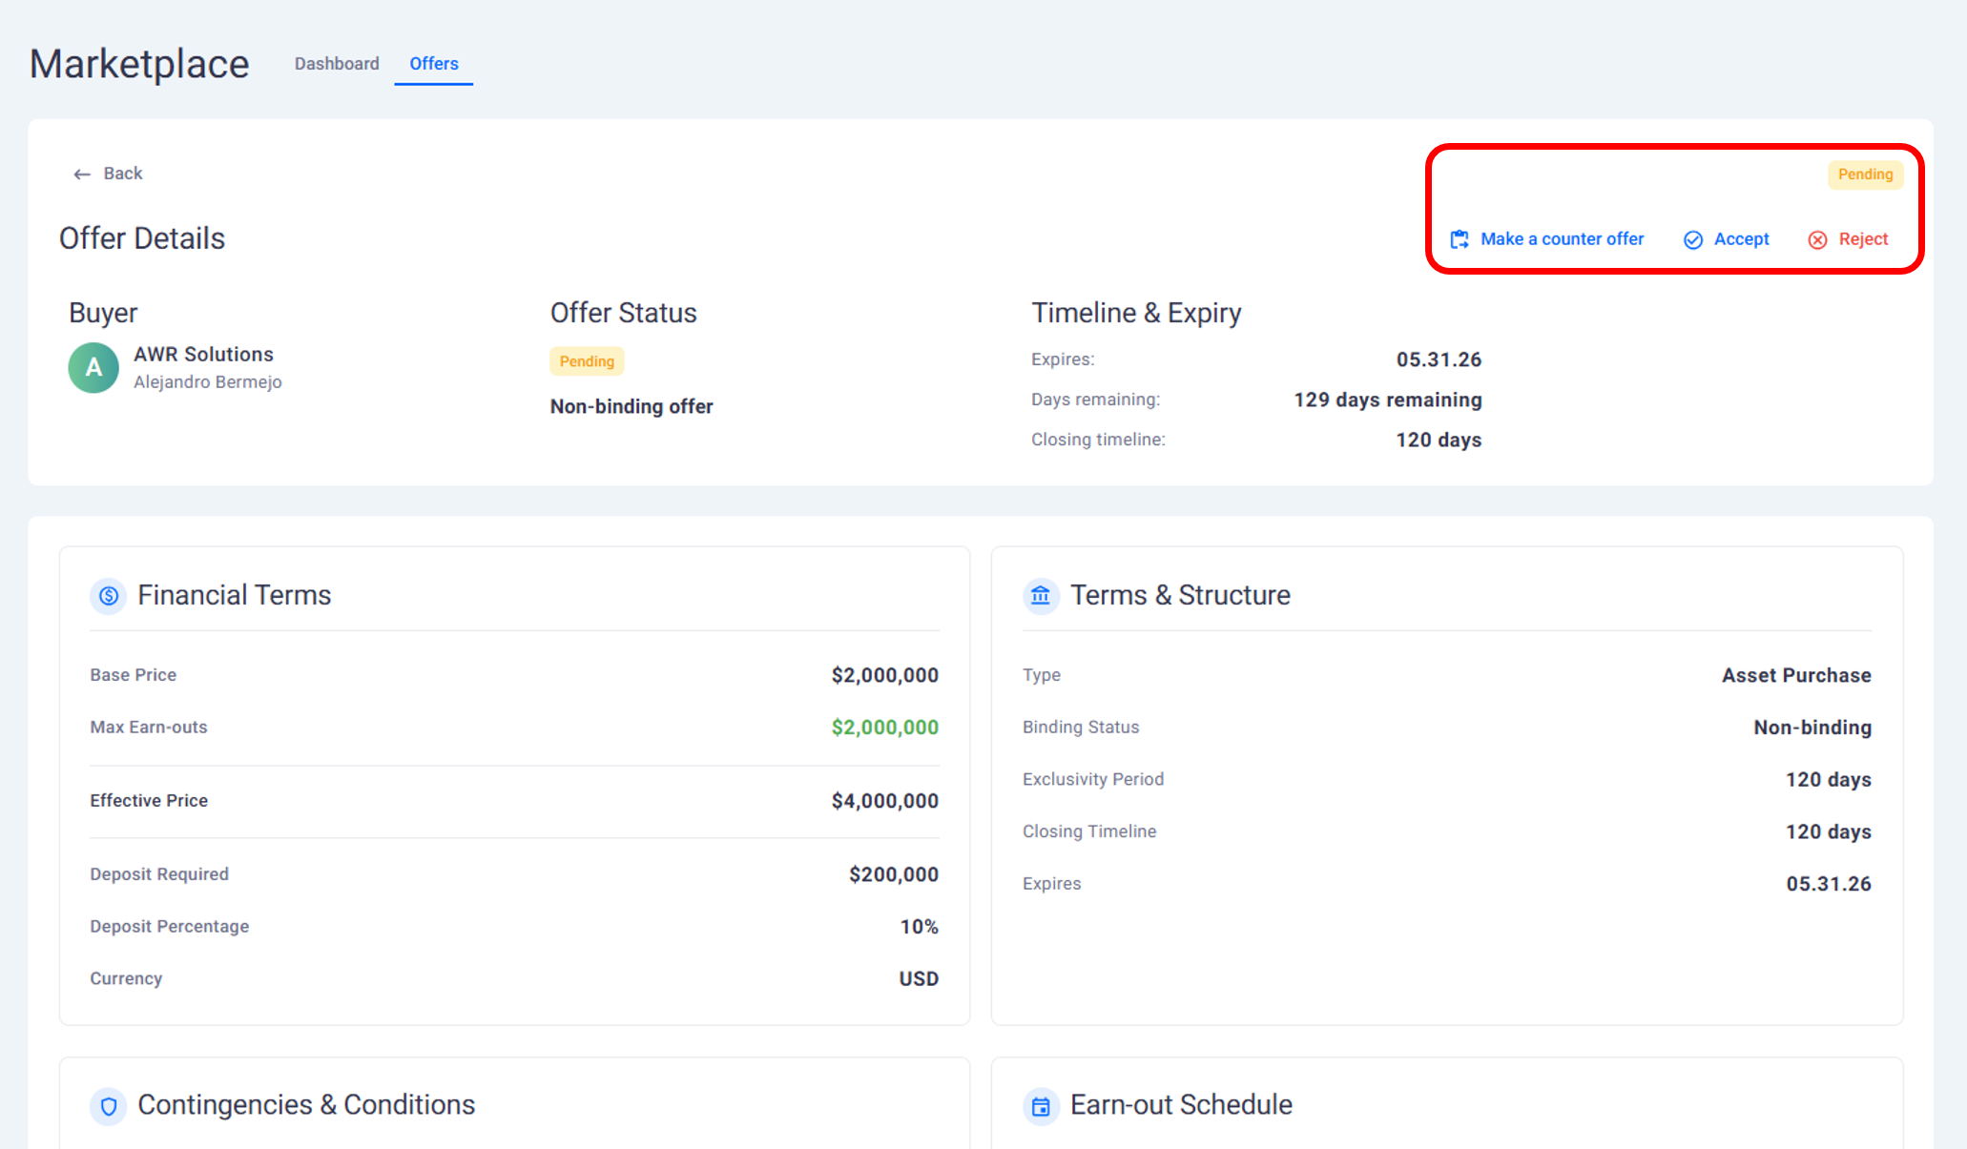Screen dimensions: 1967x1149
Task: Click the Terms & Structure bank icon
Action: (x=1041, y=596)
